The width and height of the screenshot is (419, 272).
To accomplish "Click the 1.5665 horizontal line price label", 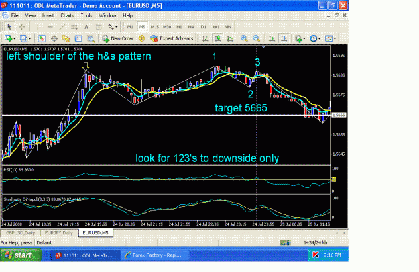I will (x=339, y=115).
